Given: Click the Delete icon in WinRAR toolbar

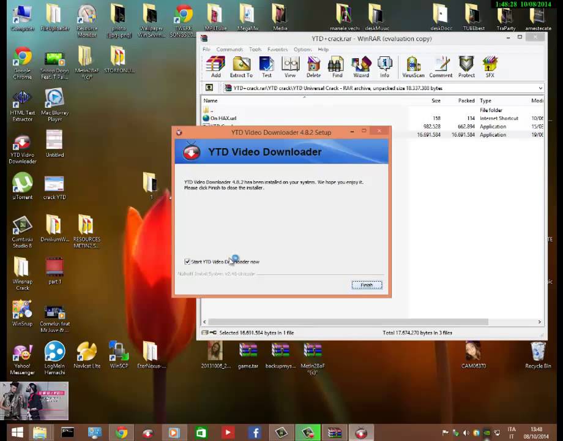Looking at the screenshot, I should (x=313, y=67).
